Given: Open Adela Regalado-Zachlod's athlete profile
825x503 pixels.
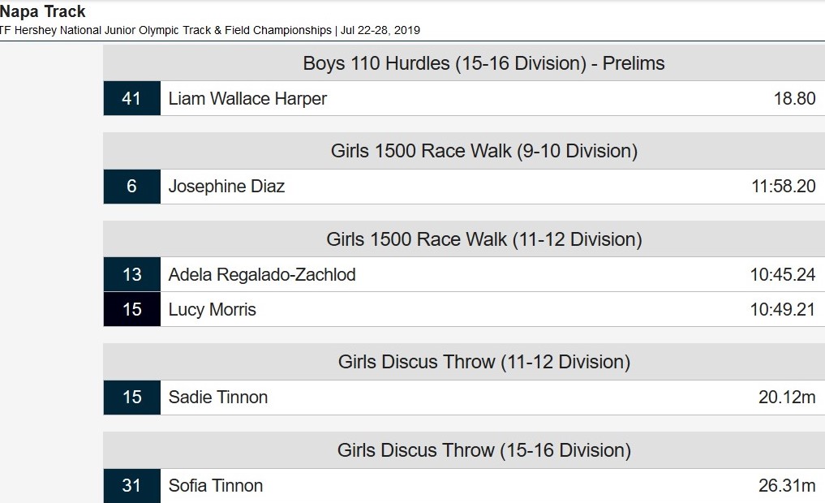Looking at the screenshot, I should click(x=262, y=275).
